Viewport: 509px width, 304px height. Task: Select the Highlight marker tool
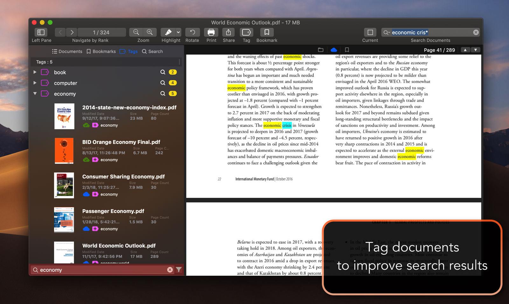pos(168,32)
